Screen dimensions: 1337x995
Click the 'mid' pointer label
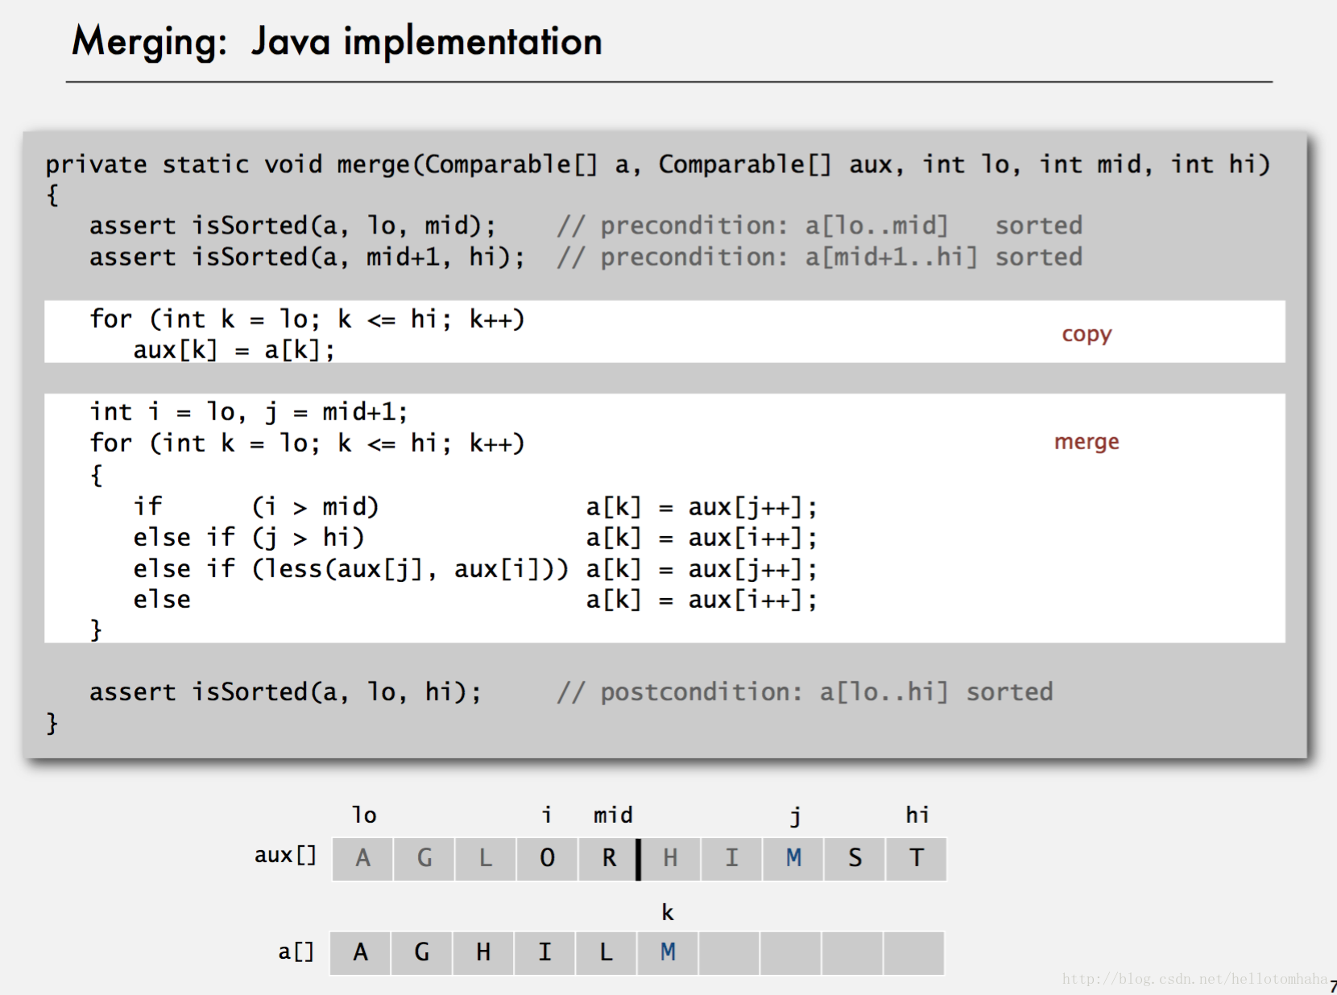613,815
